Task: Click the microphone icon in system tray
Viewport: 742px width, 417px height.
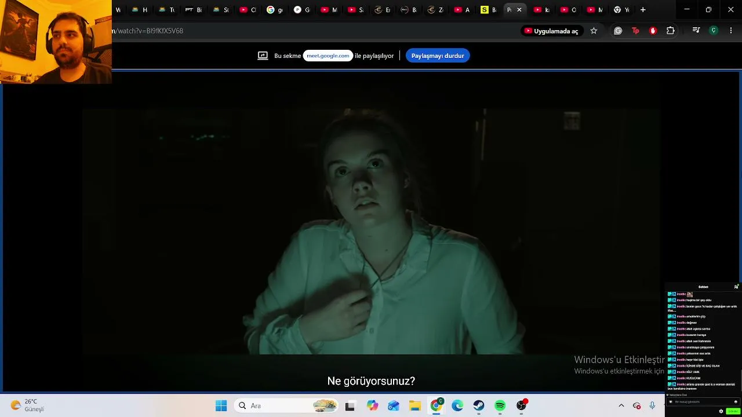Action: tap(652, 405)
